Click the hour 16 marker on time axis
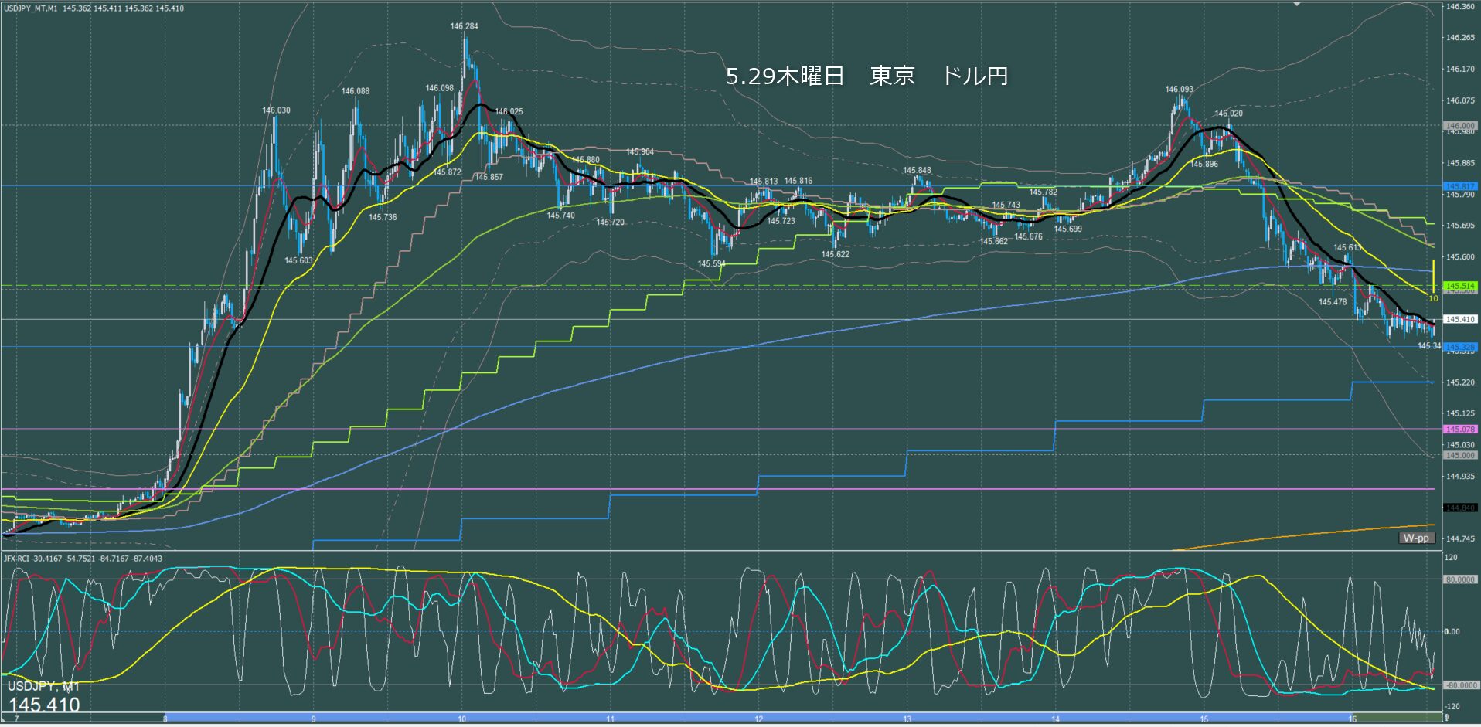 click(1352, 719)
